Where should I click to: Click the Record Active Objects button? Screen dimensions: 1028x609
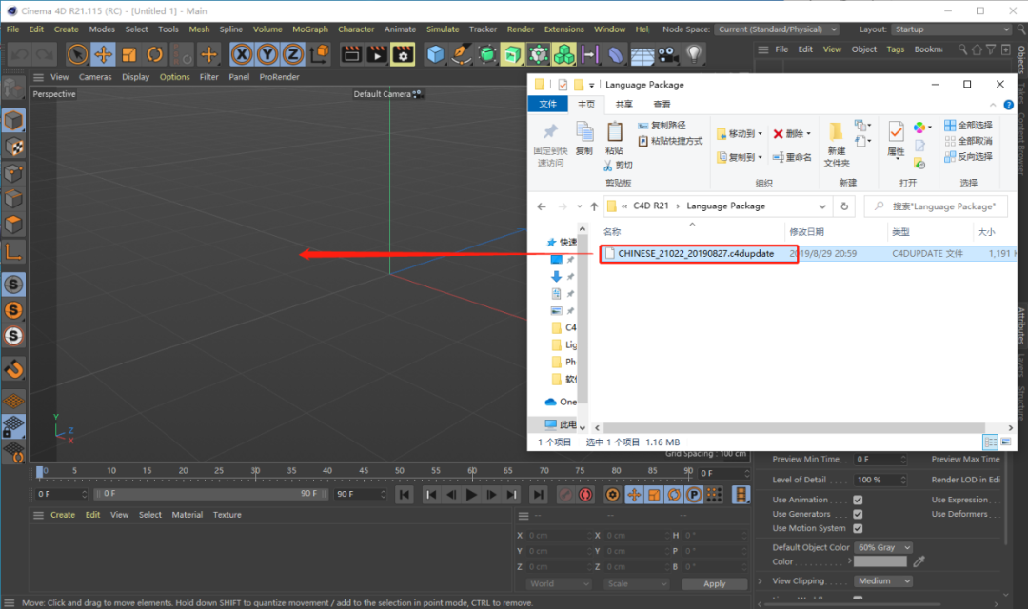[565, 495]
